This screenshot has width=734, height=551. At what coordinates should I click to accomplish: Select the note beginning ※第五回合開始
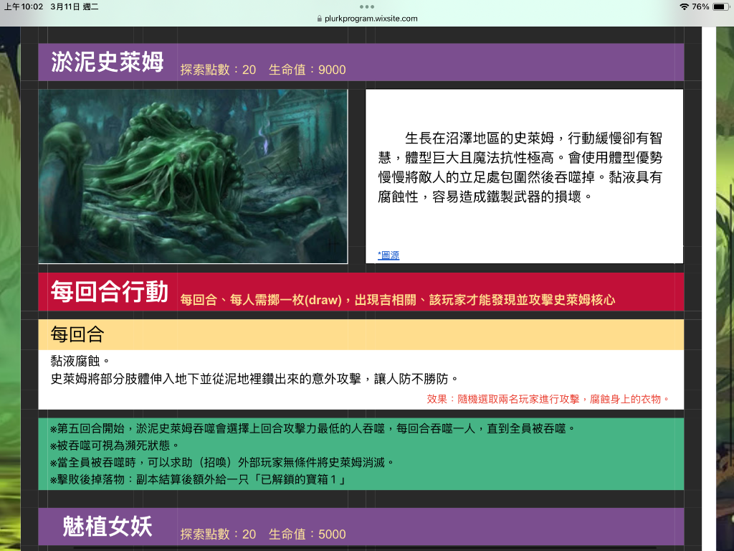(313, 429)
